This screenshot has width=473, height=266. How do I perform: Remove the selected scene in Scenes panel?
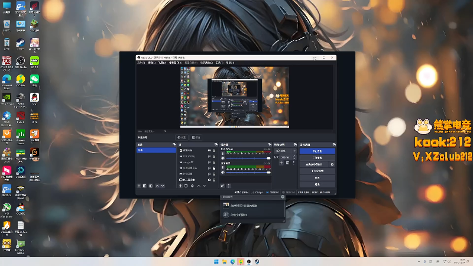[145, 186]
